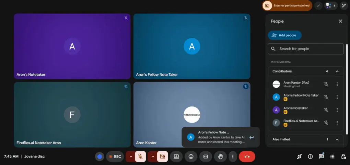Open video settings arrow next to the camera
Image resolution: width=350 pixels, height=165 pixels.
coord(153,156)
